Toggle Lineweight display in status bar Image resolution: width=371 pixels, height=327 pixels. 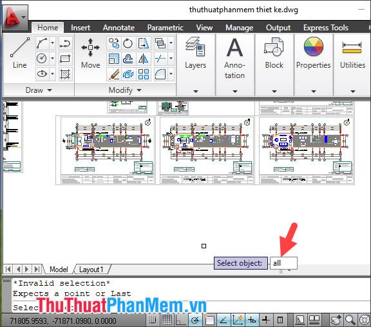coord(266,320)
